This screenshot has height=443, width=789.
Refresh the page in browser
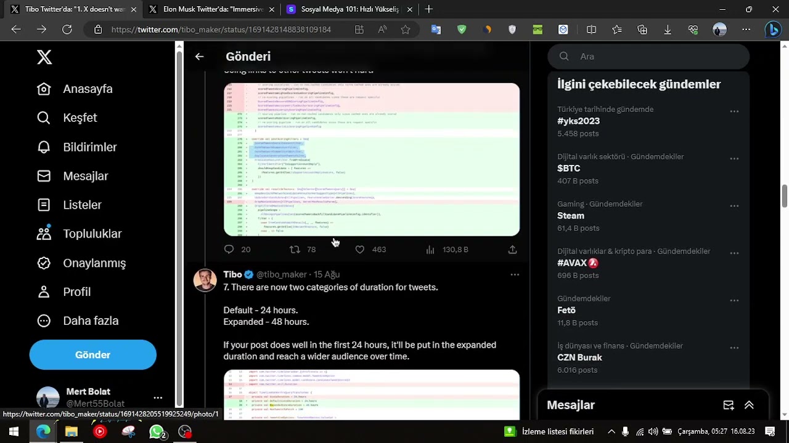pos(67,30)
